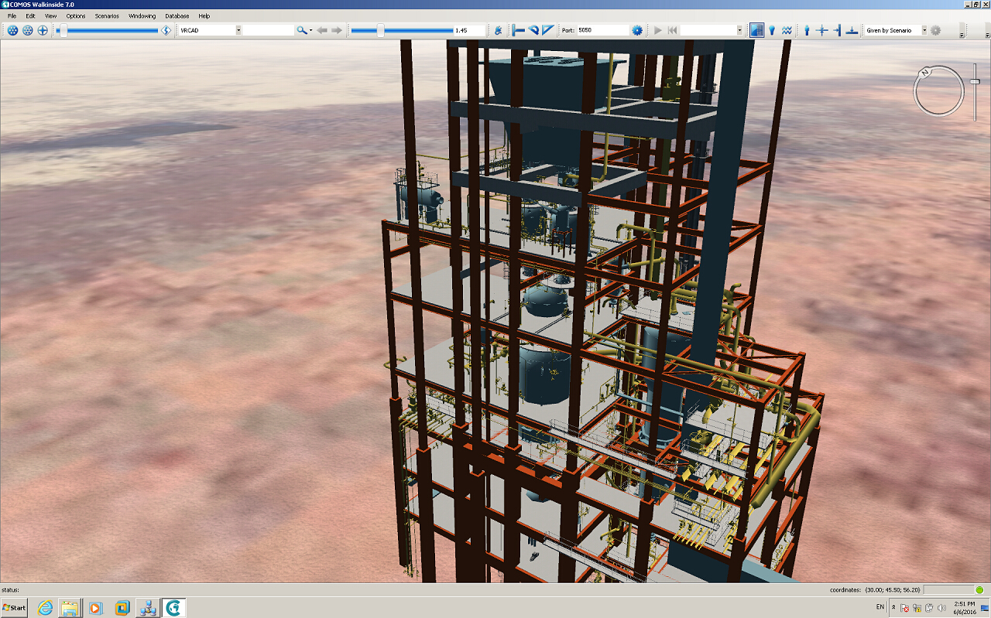Expand the Given by Scenario dropdown
The image size is (991, 618).
[923, 30]
